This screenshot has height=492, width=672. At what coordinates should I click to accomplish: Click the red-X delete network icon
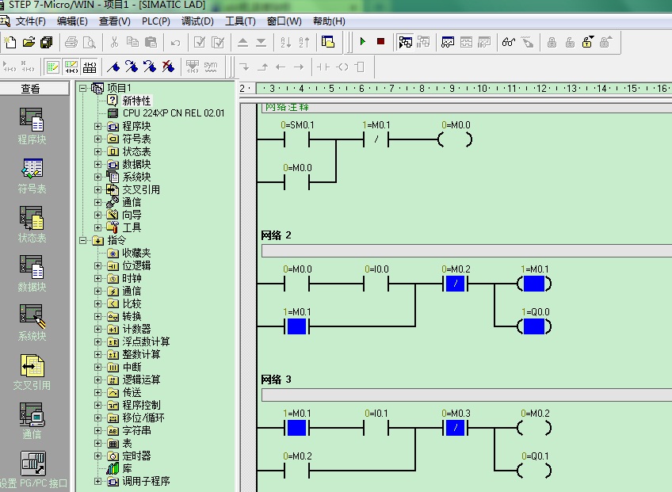coord(168,67)
